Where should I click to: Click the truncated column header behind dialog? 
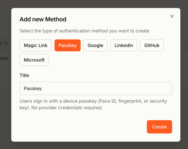pyautogui.click(x=1, y=43)
